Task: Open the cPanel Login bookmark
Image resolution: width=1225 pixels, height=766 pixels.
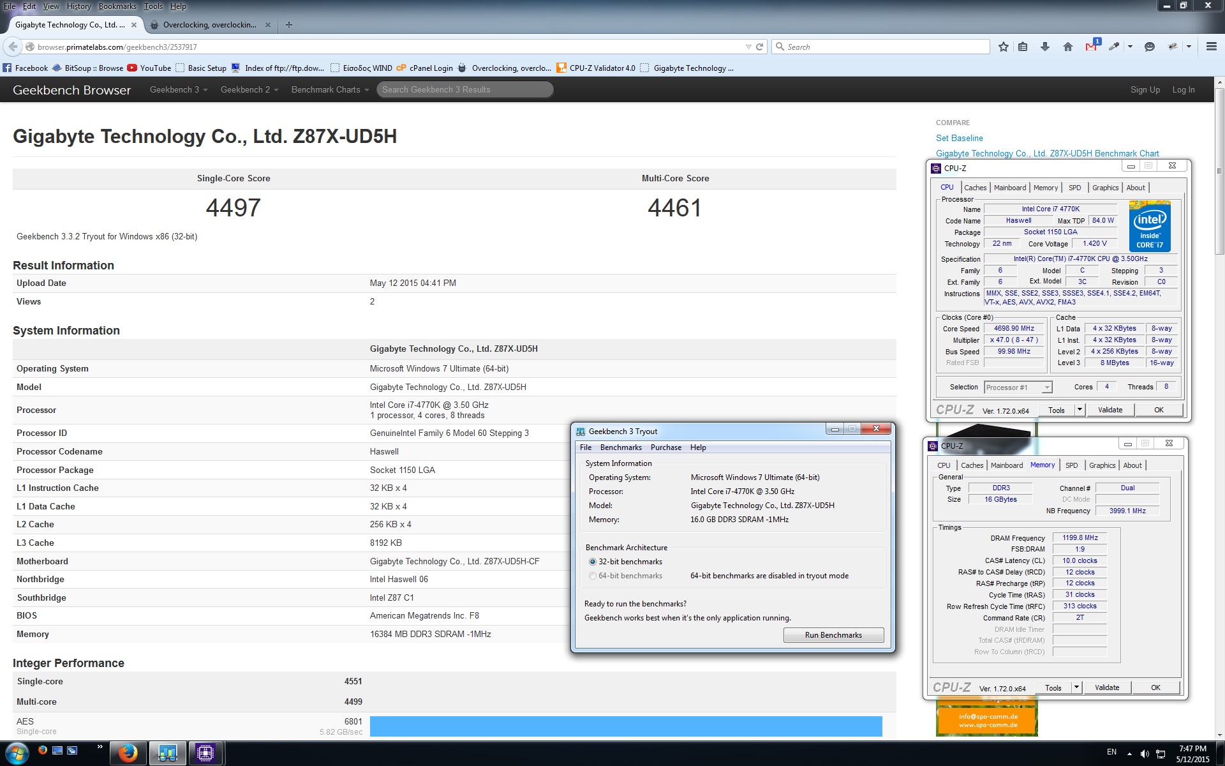Action: tap(424, 68)
